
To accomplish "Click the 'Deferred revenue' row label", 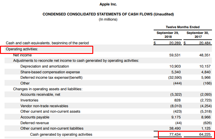I will [x=35, y=123].
